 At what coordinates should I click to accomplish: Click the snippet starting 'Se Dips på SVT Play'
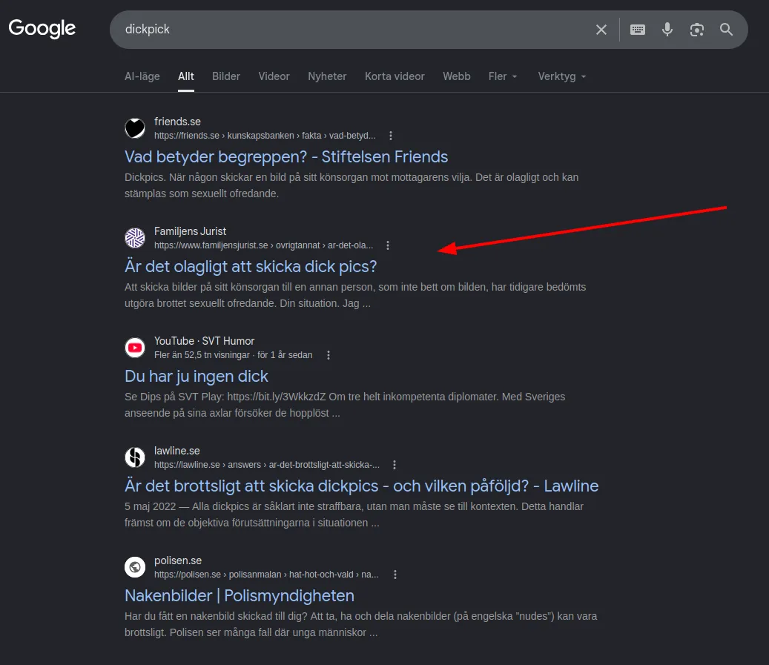(x=345, y=405)
